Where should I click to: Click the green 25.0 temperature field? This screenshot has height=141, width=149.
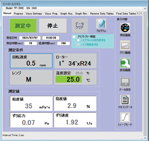(x=69, y=79)
